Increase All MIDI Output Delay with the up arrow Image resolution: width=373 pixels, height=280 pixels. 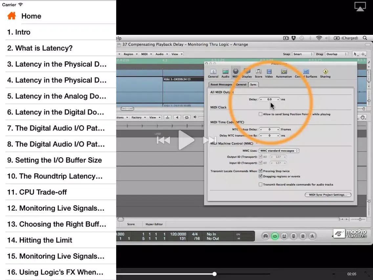pos(278,99)
